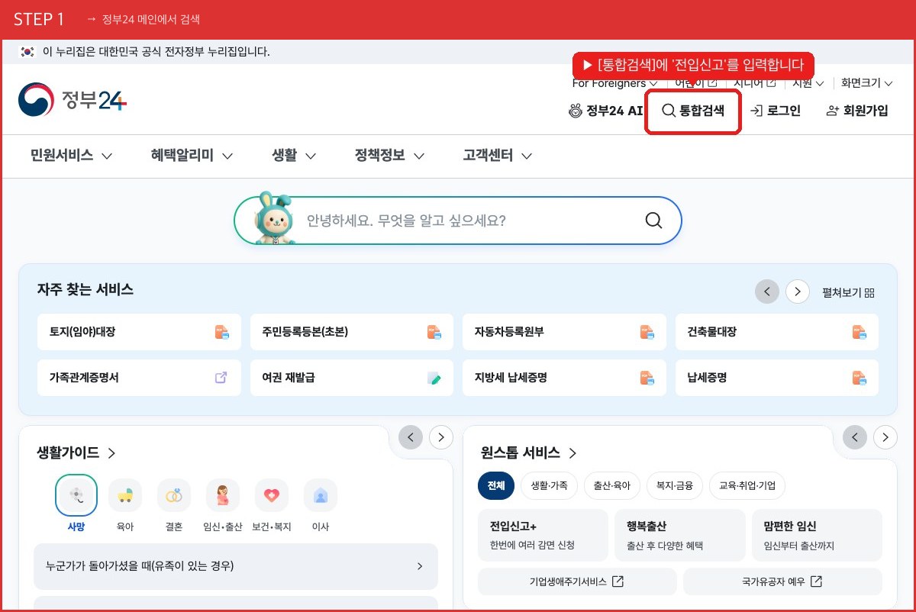The width and height of the screenshot is (916, 612).
Task: Open 누군가가 돌아가셨을 때 guide row
Action: 236,566
